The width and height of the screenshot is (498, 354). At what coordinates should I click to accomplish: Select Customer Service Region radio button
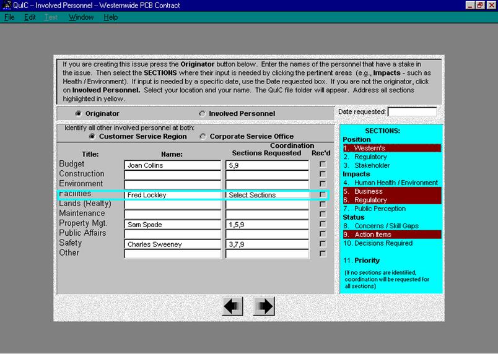pos(92,136)
